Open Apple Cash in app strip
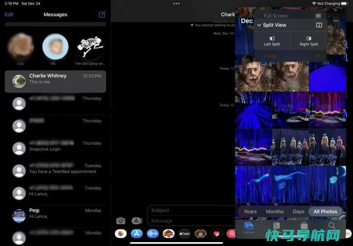353x246 pixels. click(x=184, y=234)
